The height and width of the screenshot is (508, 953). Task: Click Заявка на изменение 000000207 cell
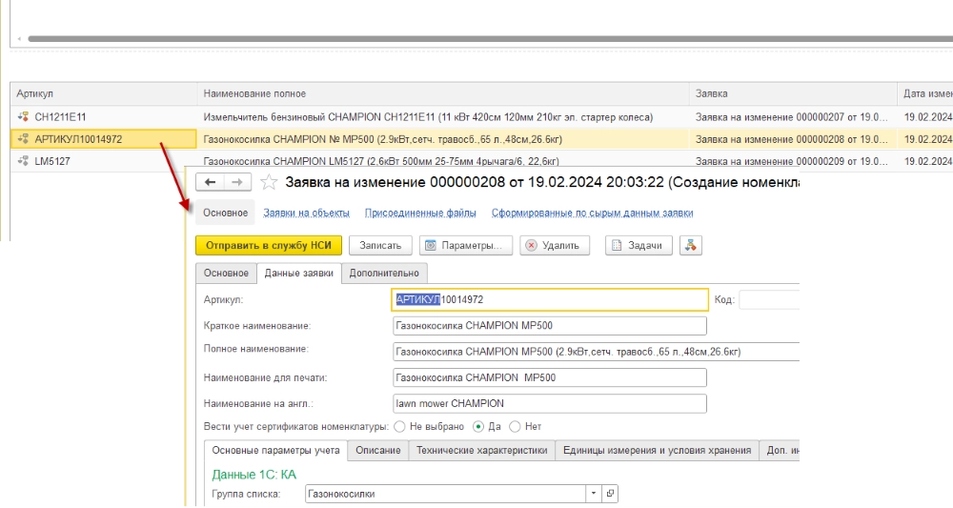pyautogui.click(x=793, y=116)
